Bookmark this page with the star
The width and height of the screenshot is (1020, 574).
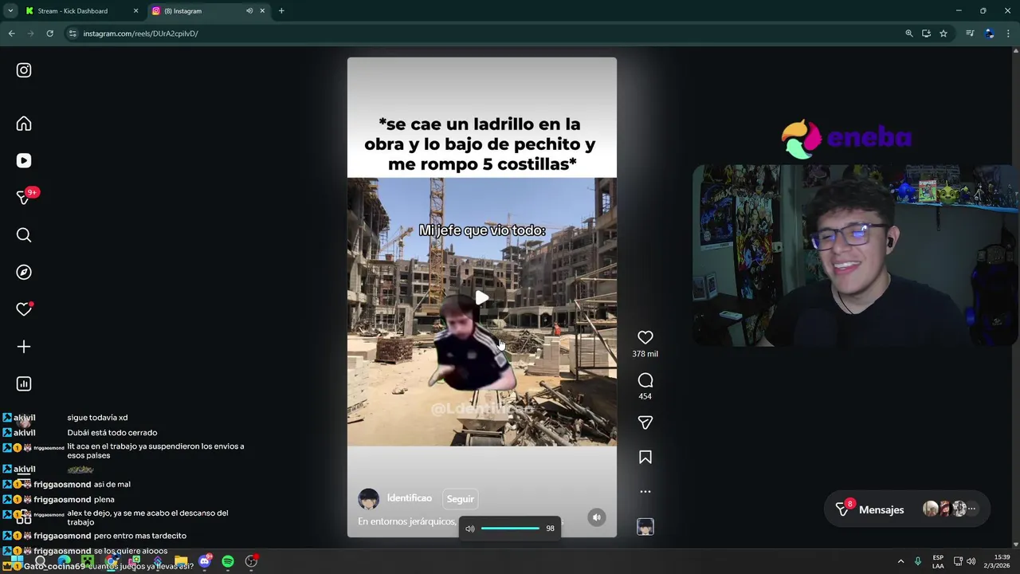943,33
